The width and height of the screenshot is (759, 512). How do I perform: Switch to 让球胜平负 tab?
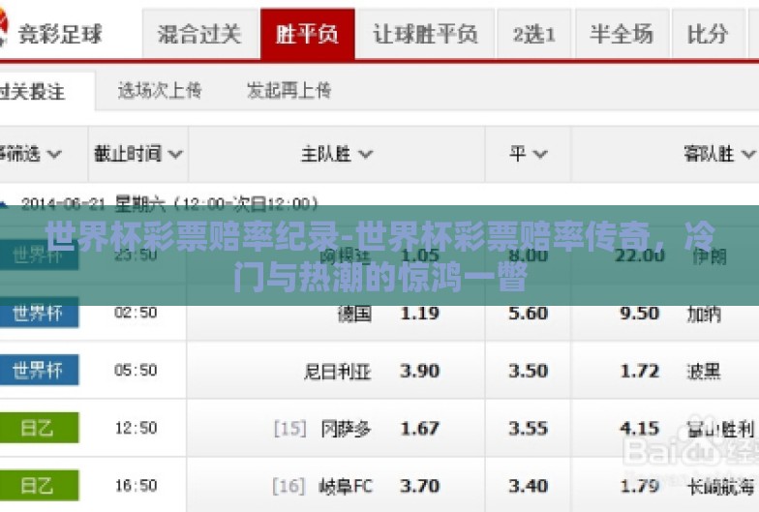(425, 34)
